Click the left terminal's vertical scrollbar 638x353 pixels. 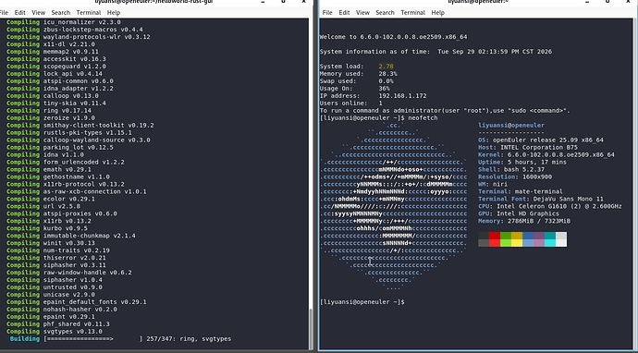coord(311,183)
